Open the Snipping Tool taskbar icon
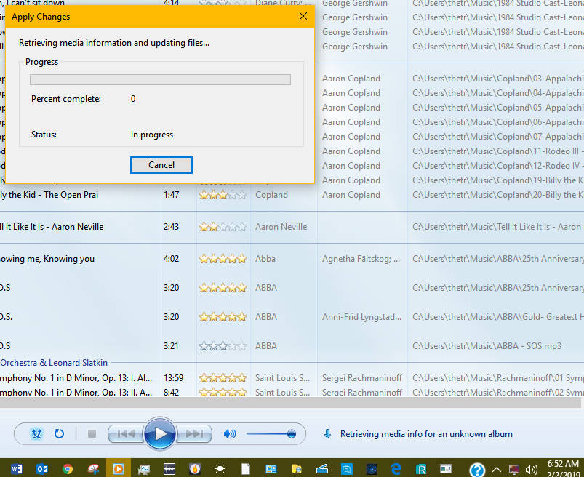 click(x=93, y=468)
